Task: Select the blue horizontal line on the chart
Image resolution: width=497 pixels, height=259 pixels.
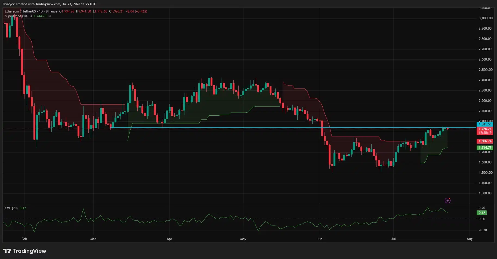Action: [294, 127]
